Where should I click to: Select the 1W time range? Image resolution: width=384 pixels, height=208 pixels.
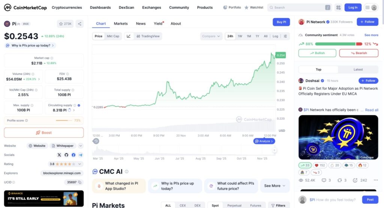[240, 36]
